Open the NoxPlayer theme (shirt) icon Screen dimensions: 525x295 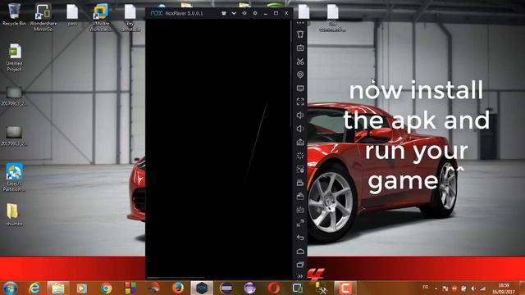tap(224, 13)
